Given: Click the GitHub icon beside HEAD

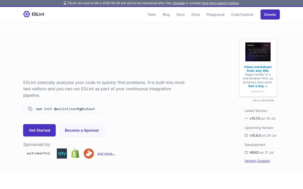Looking at the screenshot, I should pyautogui.click(x=246, y=152).
